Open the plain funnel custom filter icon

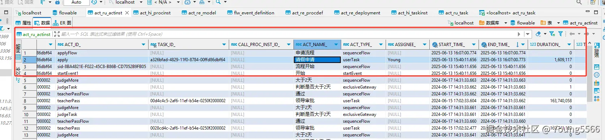pyautogui.click(x=560, y=33)
